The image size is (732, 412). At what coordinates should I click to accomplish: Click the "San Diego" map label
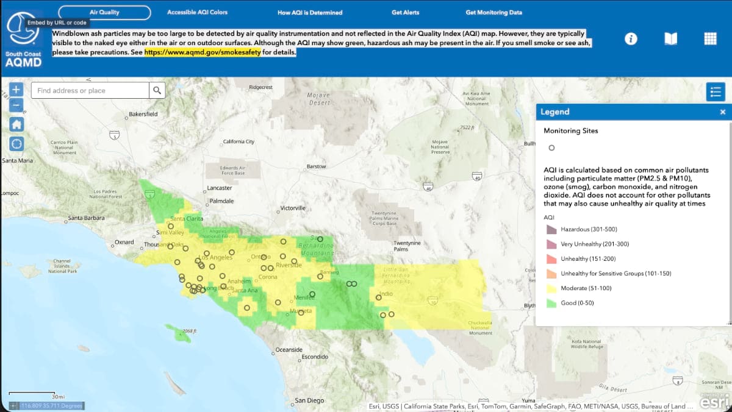click(x=309, y=400)
